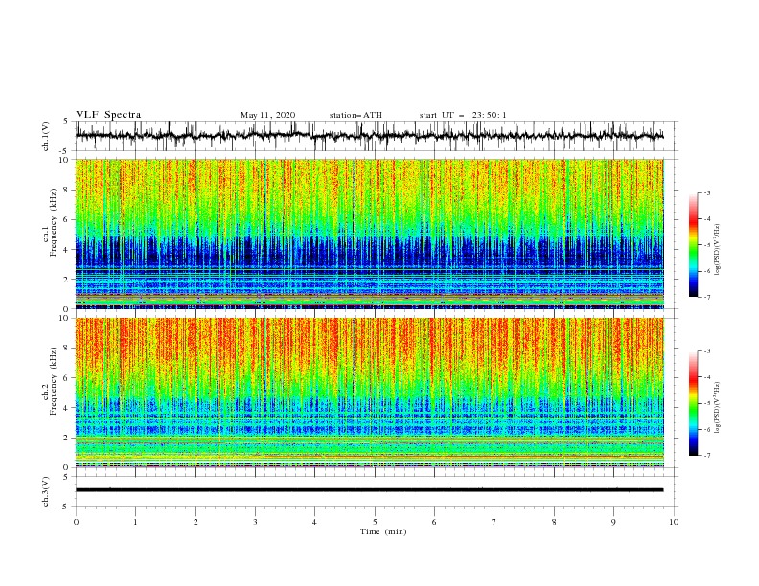Click the "-3" label on the ch.2 colorbar

click(707, 351)
